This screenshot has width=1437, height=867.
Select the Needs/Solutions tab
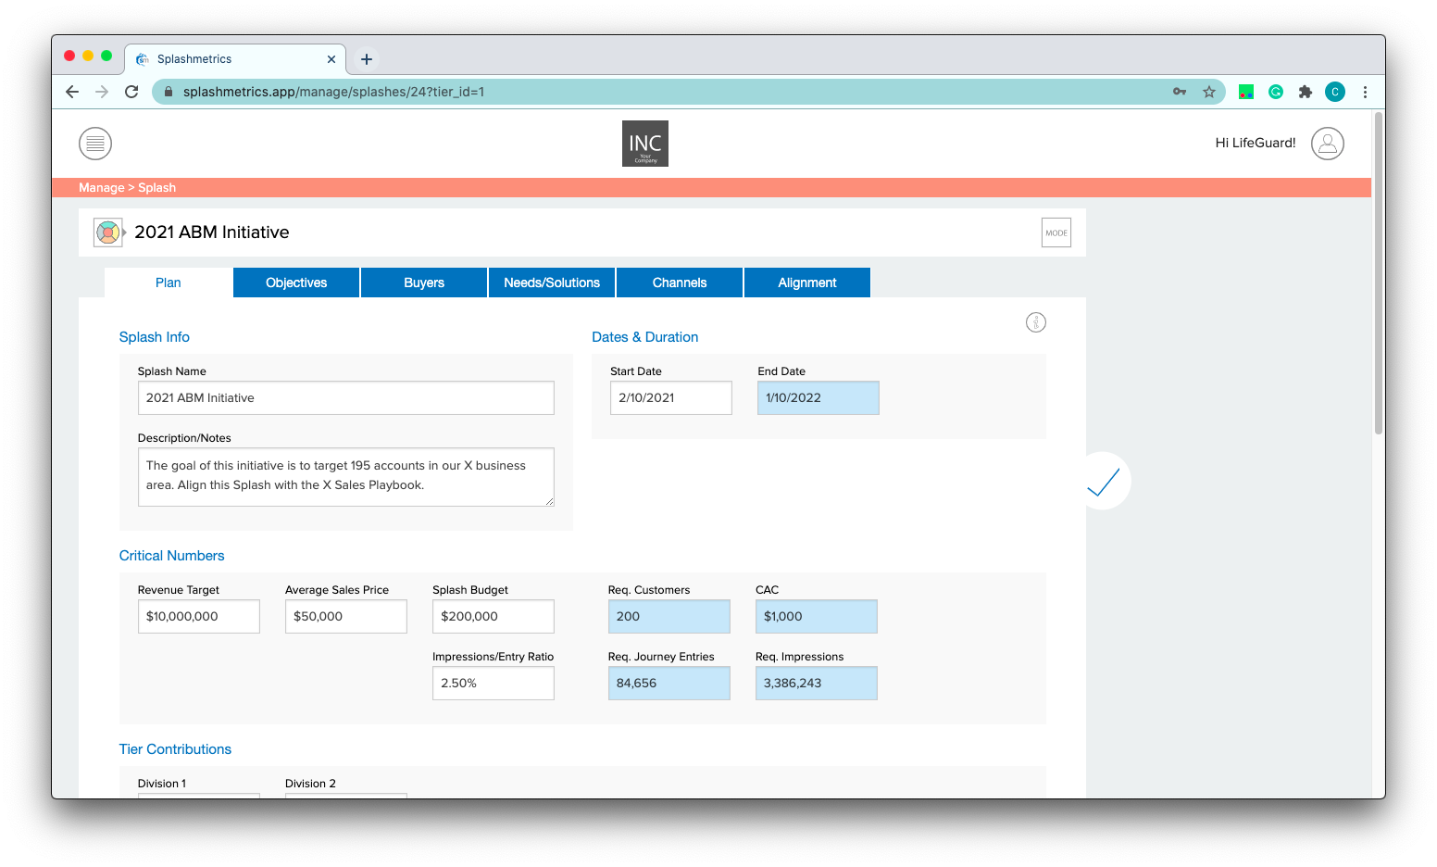tap(552, 283)
